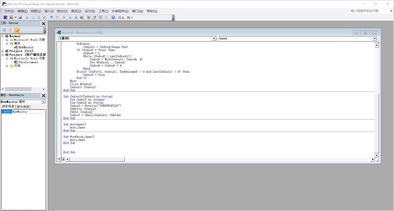Collapse the Normal project tree node
The width and height of the screenshot is (394, 211).
pyautogui.click(x=2, y=36)
